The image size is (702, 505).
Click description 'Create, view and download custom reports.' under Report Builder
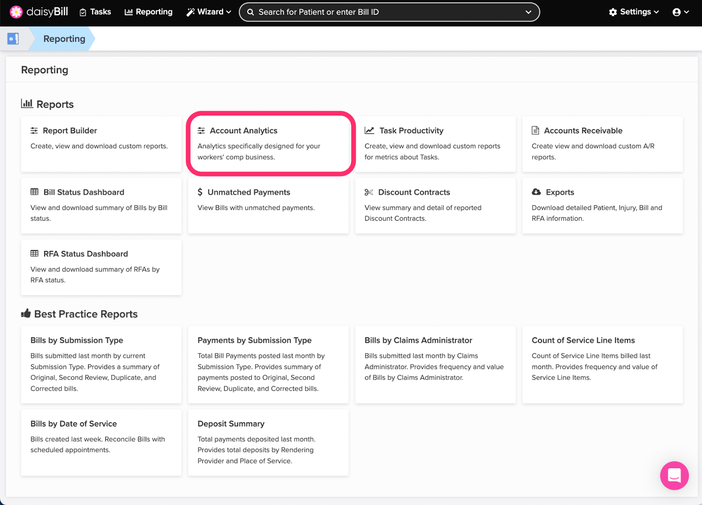[99, 146]
